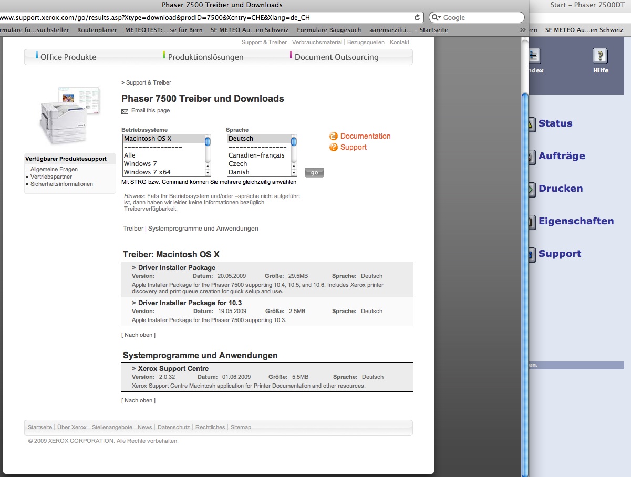Click the orange Documentation icon
Screen dimensions: 631x477
[333, 136]
